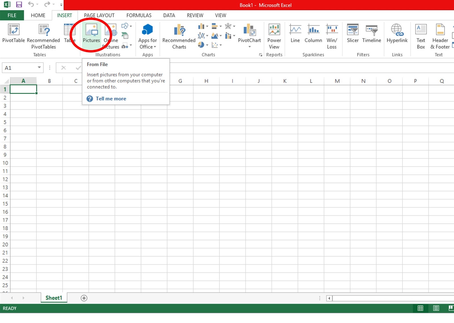Insert a Text Box
Screen dimensions: 454x323
point(420,35)
